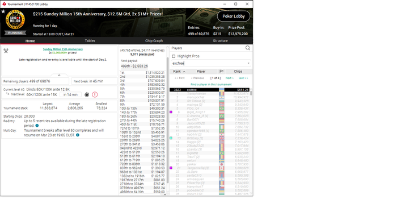Screen dimensions: 397x216
Task: Click the teal marker beside Bit2Easy
Action: (171, 138)
